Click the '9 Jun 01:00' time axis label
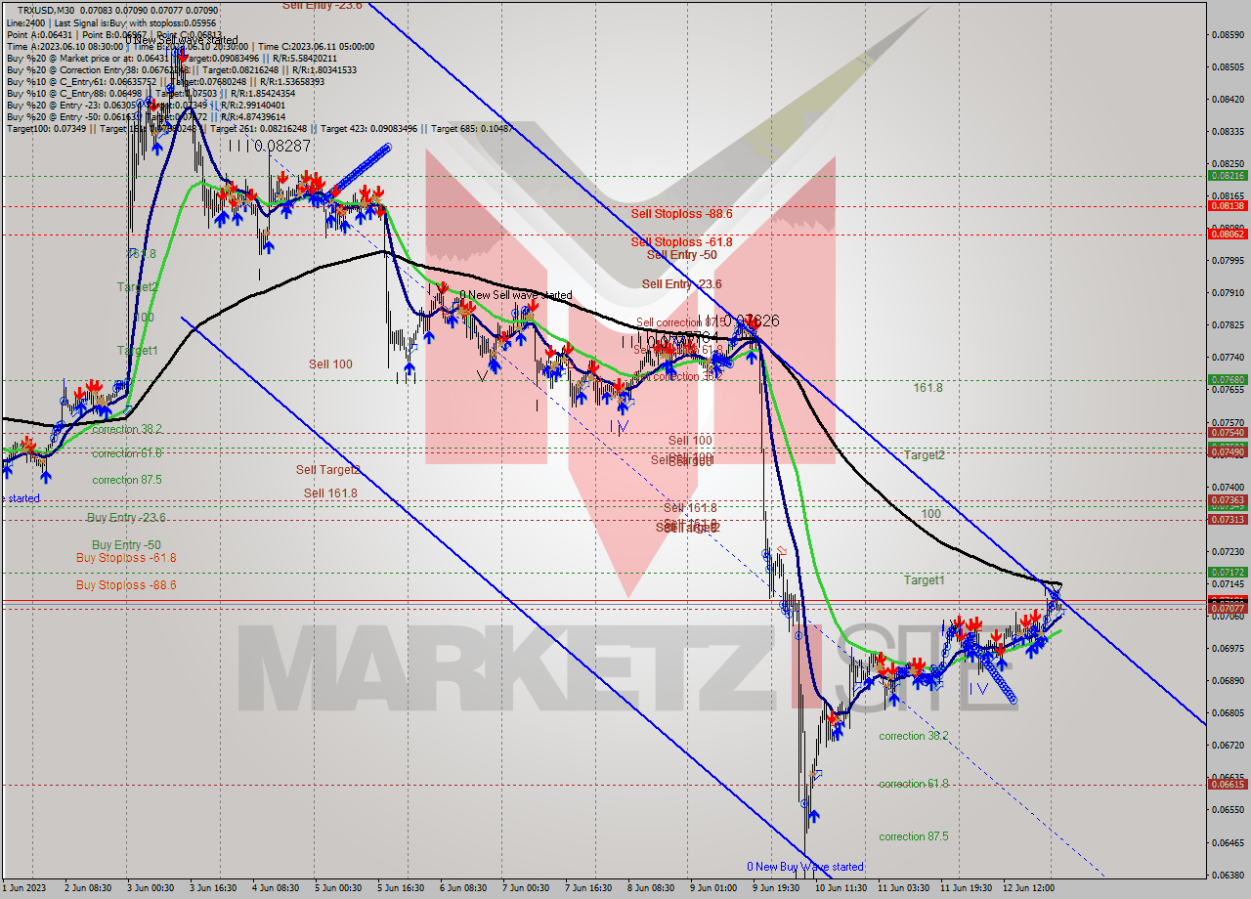Image resolution: width=1251 pixels, height=899 pixels. [712, 888]
